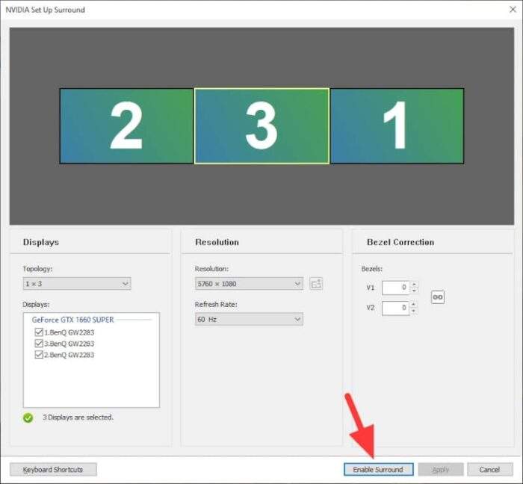Screen dimensions: 523x484
Task: Click the custom resolution icon beside the Resolution dropdown
Action: click(316, 284)
